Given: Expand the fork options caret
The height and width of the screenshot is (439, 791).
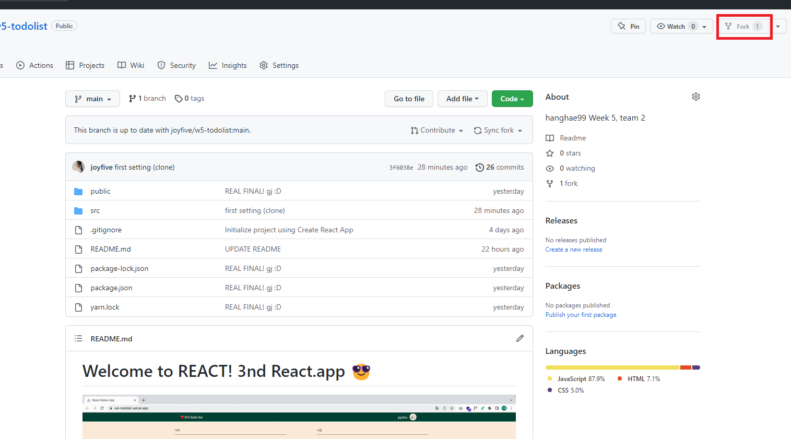Looking at the screenshot, I should [778, 26].
